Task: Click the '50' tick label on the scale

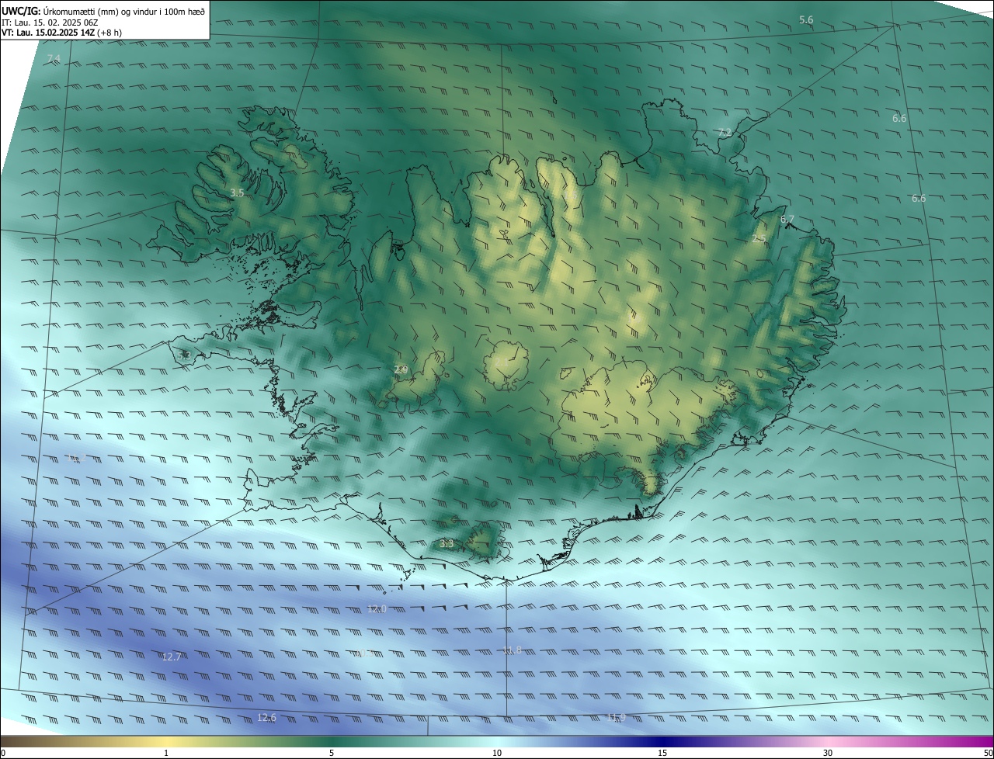Action: [988, 754]
